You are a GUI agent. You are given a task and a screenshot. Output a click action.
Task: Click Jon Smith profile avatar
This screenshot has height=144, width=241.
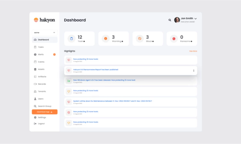coord(177,20)
